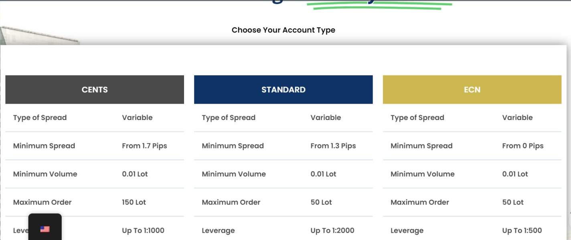Click "Type of Spread" label under CENTS
The width and height of the screenshot is (571, 240).
(40, 118)
